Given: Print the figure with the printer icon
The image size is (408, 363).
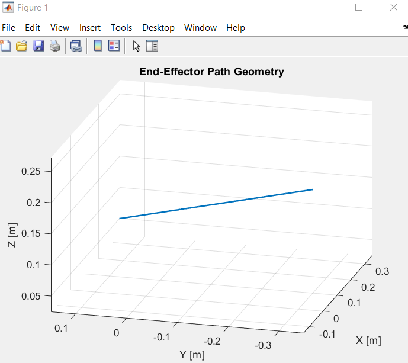Looking at the screenshot, I should click(x=55, y=46).
